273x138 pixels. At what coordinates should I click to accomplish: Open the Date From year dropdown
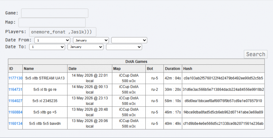point(129,40)
